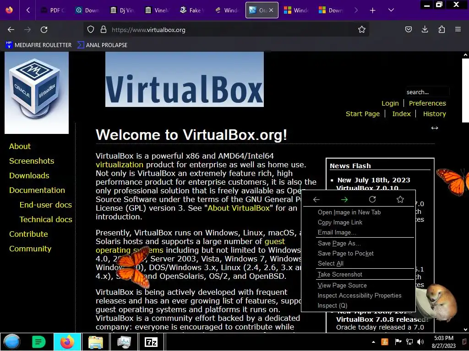The image size is (469, 351).
Task: Click the double-arrow width toggle icon
Action: 434,128
